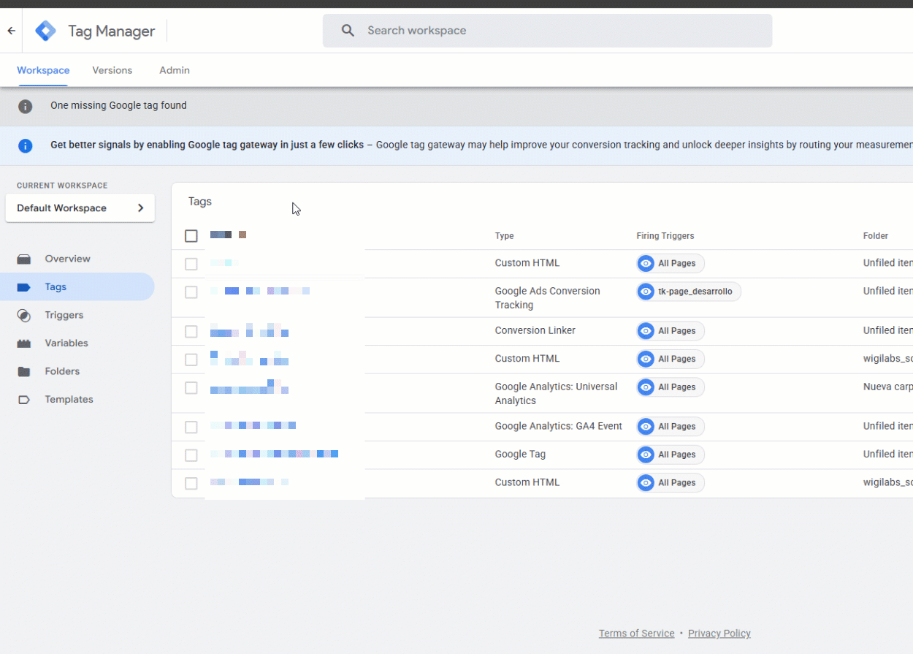This screenshot has width=913, height=654.
Task: Open Overview from the sidebar
Action: 67,259
